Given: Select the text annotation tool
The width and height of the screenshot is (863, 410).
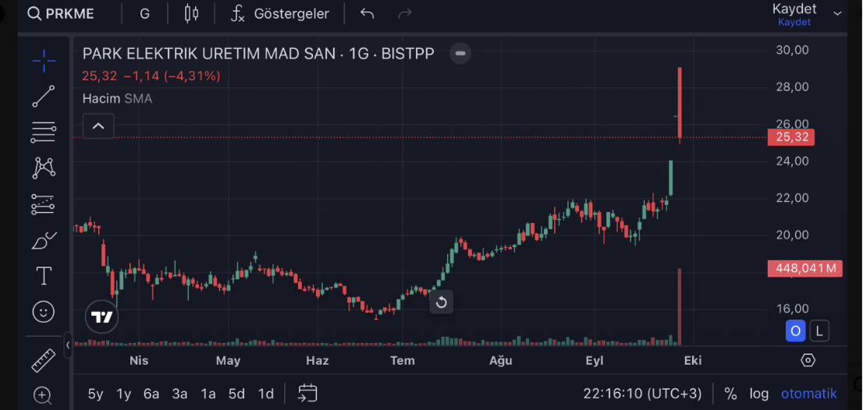Looking at the screenshot, I should click(44, 276).
